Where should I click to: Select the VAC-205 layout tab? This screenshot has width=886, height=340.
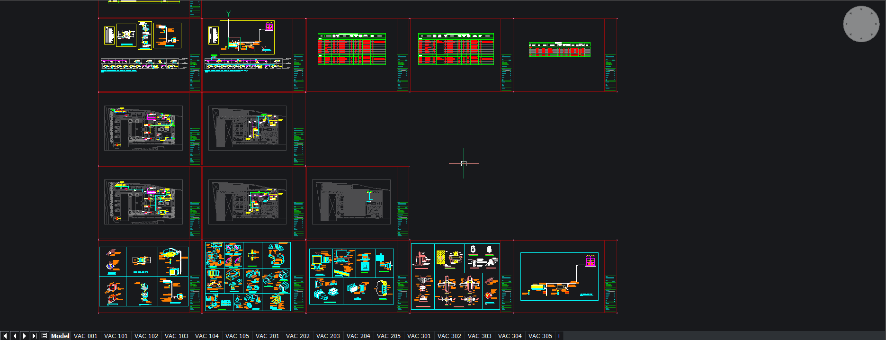389,336
